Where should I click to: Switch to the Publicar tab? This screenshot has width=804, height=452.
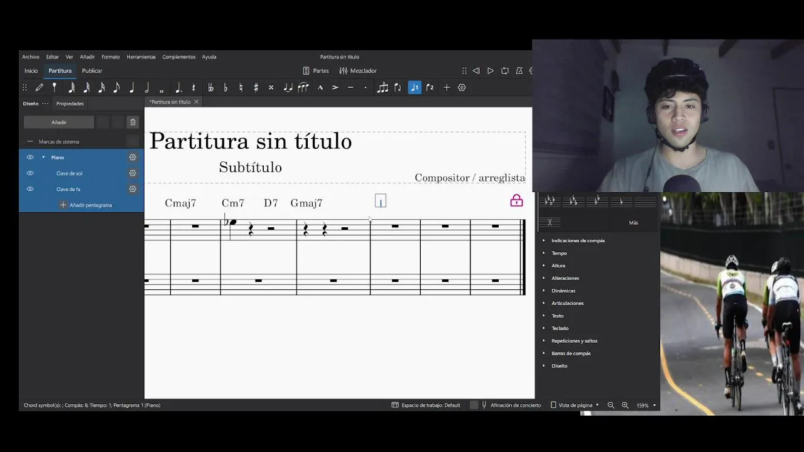coord(92,71)
